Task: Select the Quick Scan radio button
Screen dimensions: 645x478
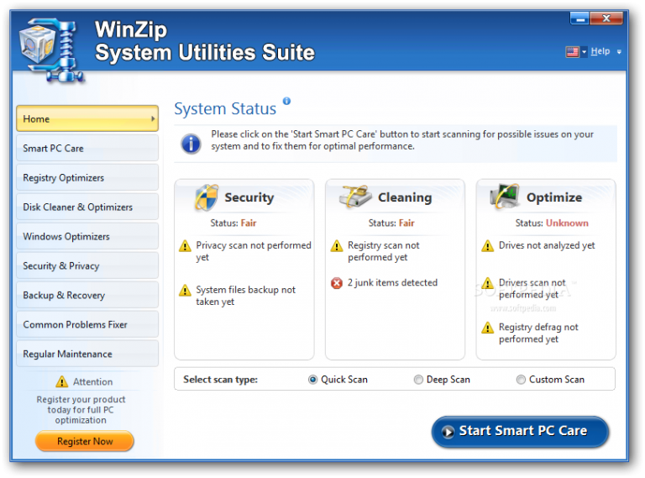Action: tap(312, 379)
